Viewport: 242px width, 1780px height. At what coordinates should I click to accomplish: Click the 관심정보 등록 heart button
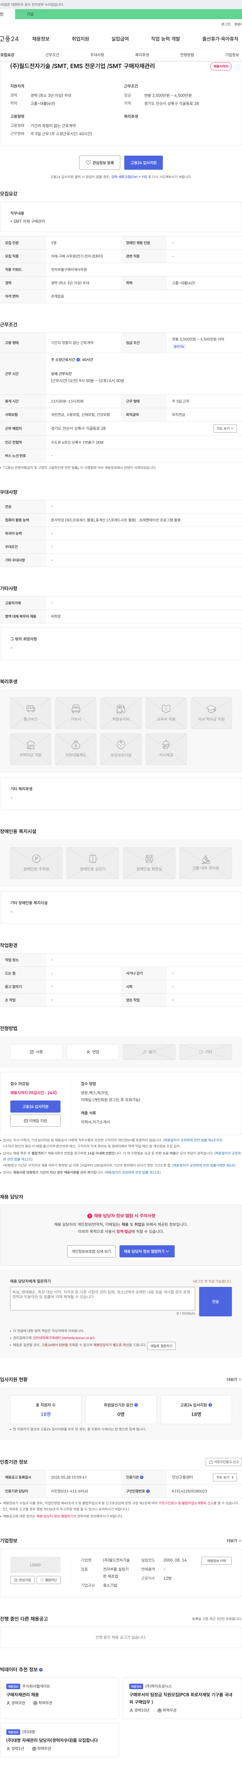[x=100, y=162]
